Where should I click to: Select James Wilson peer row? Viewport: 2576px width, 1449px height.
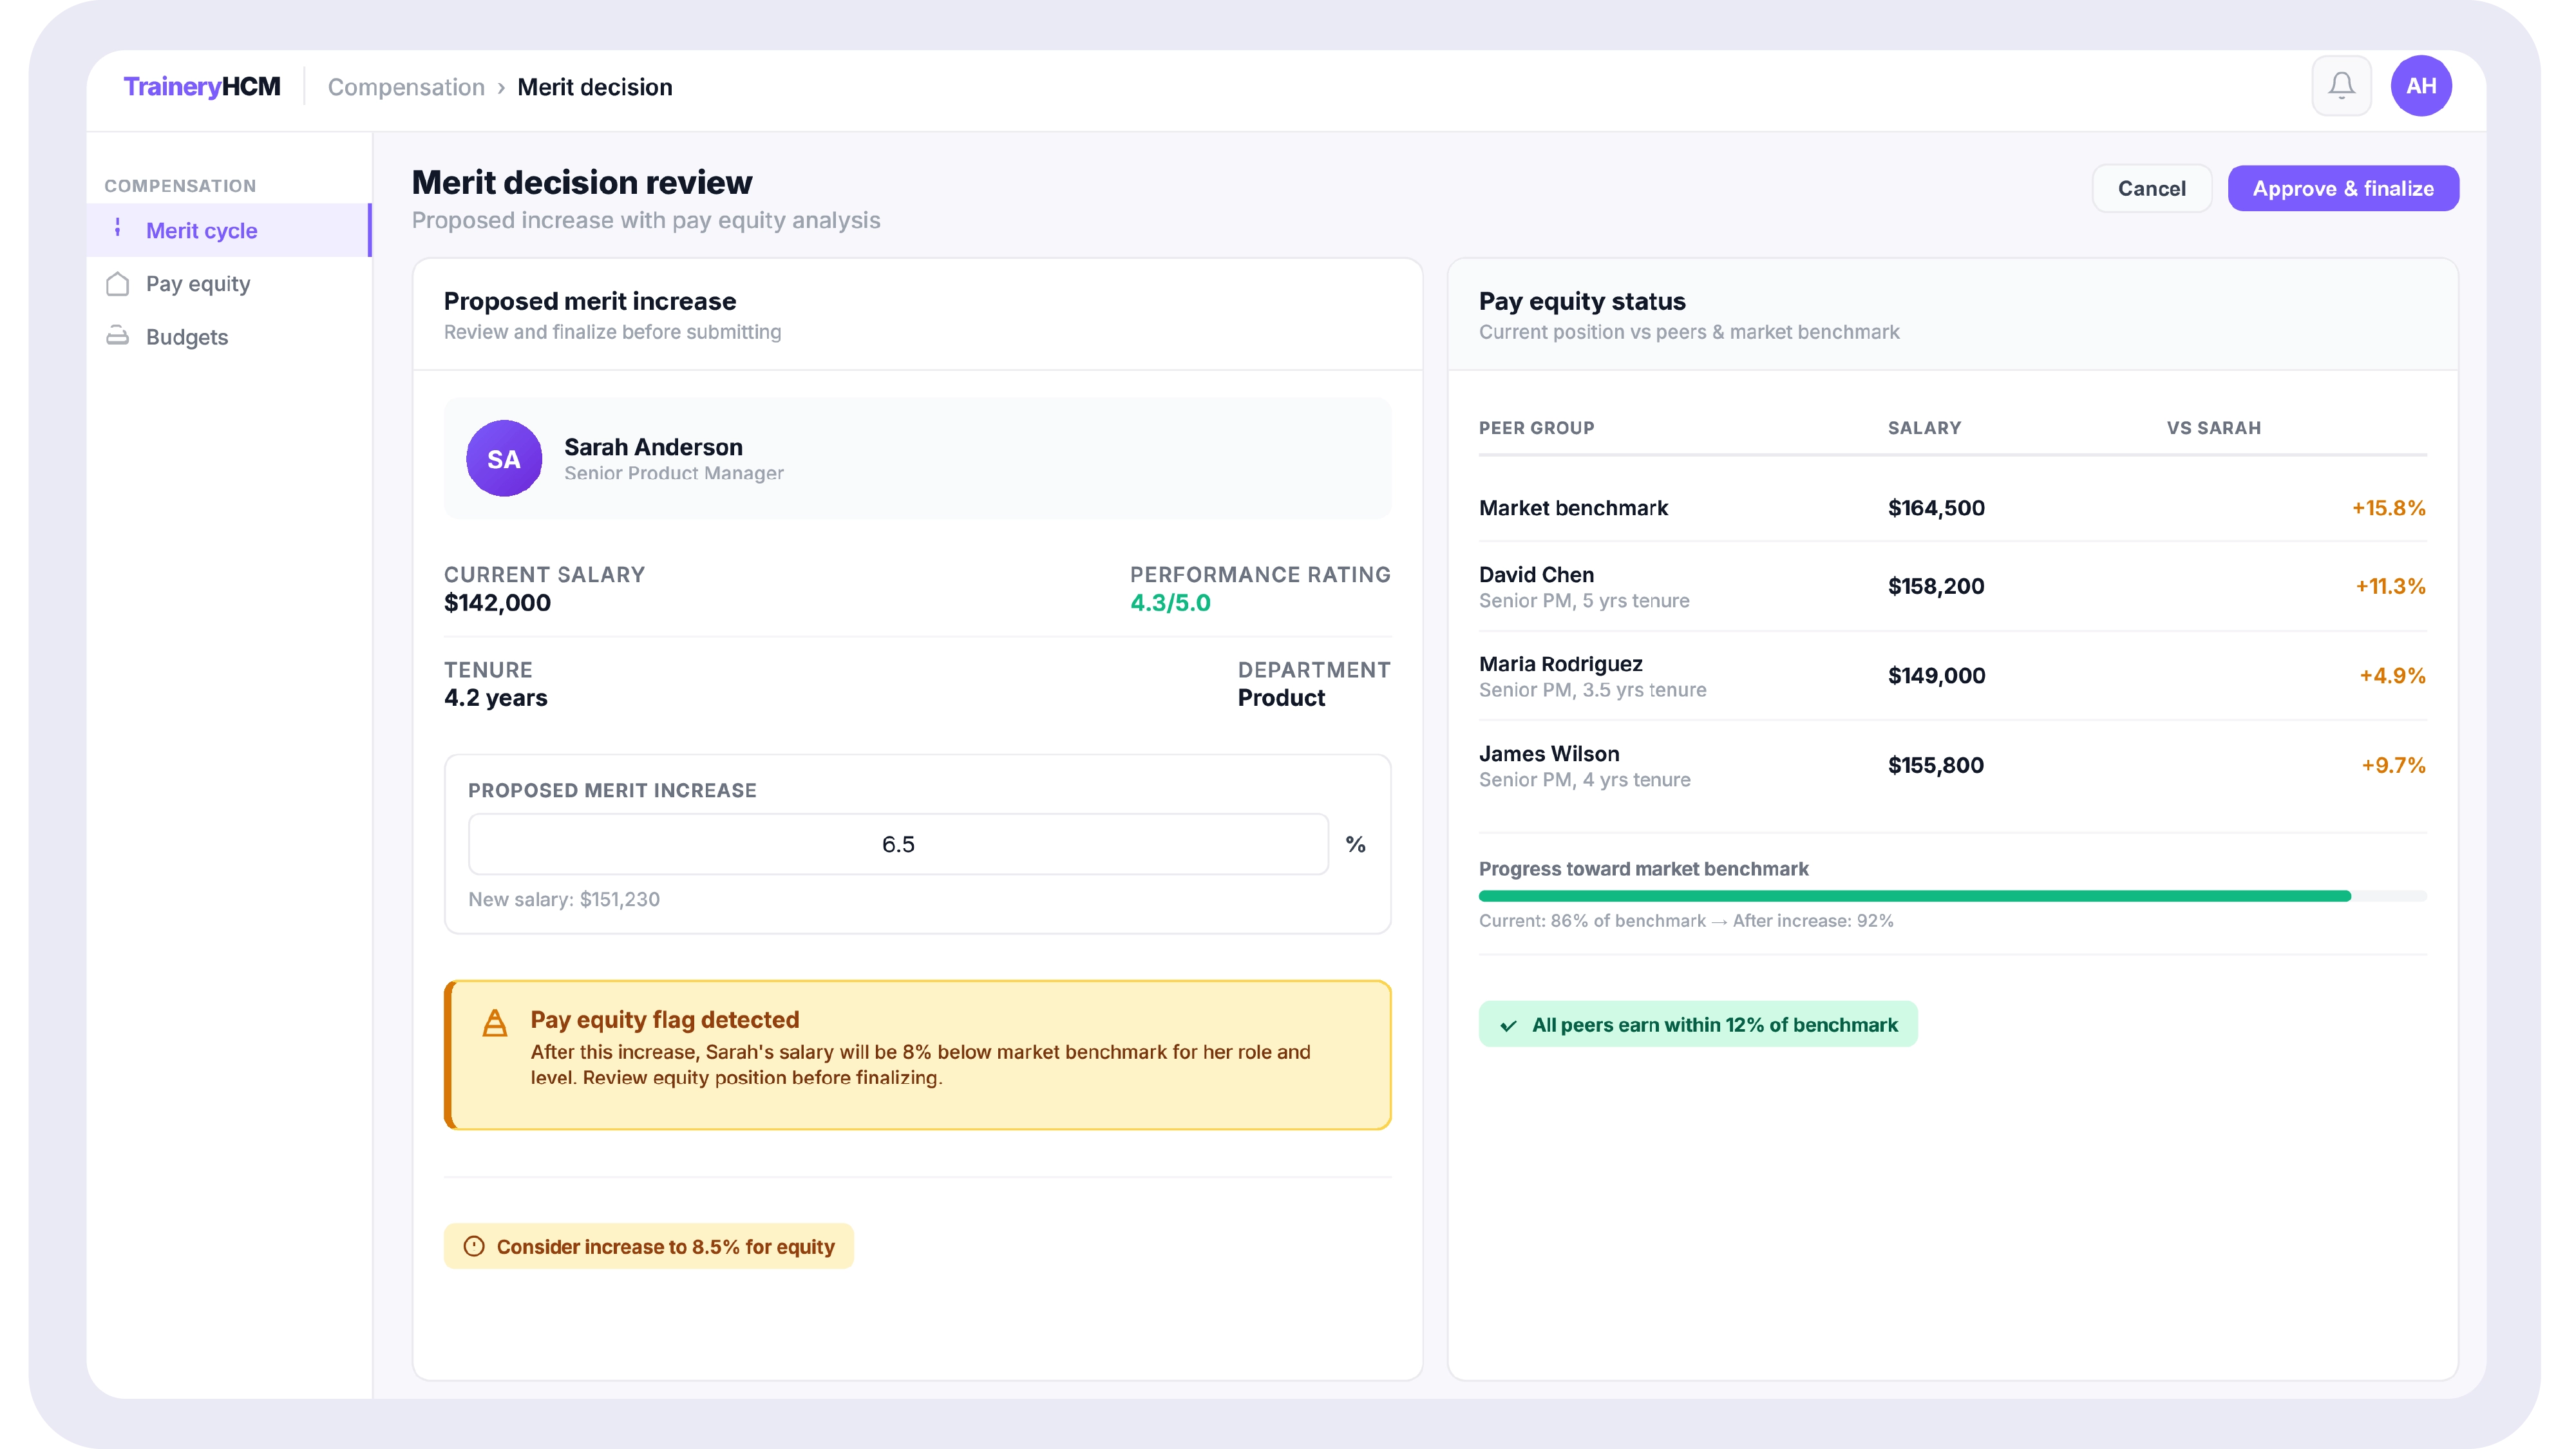click(x=1952, y=766)
